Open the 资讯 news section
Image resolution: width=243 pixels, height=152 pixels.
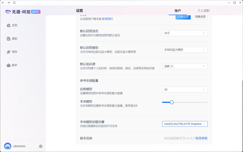pyautogui.click(x=12, y=39)
